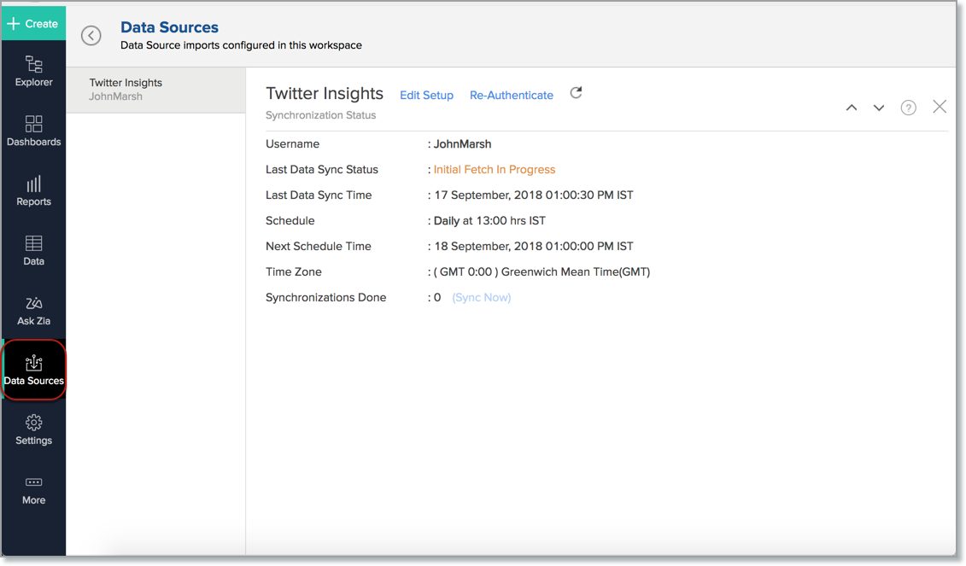Open the Explorer panel from sidebar

33,72
